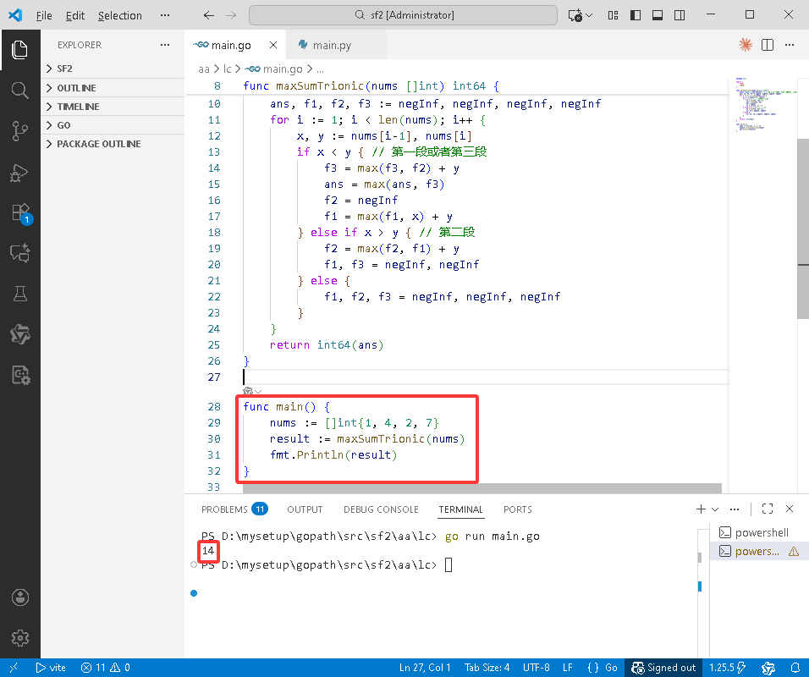The image size is (809, 677).
Task: Close the main.go editor tab
Action: 273,45
